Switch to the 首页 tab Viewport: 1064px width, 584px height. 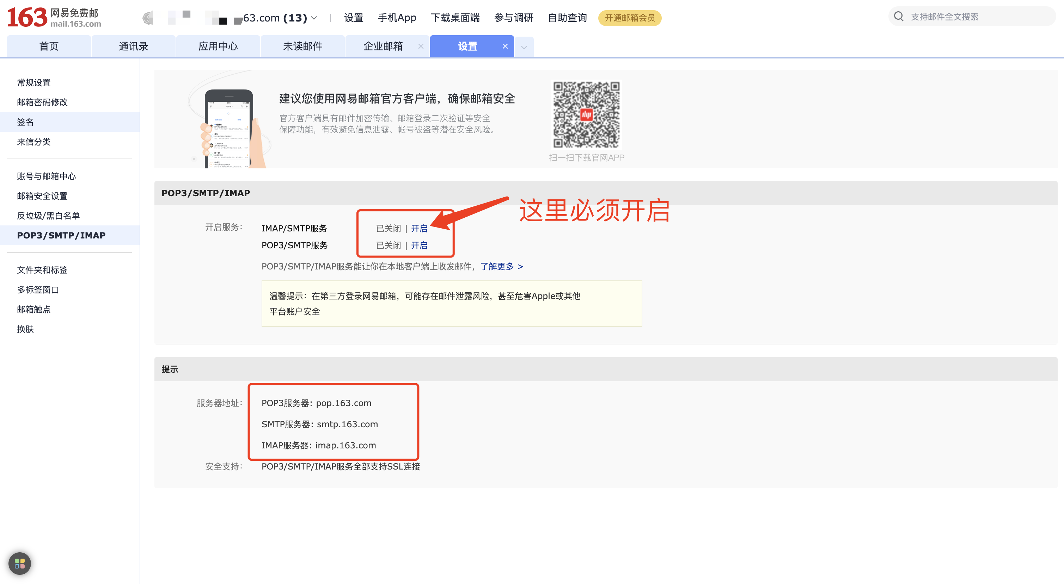coord(49,46)
